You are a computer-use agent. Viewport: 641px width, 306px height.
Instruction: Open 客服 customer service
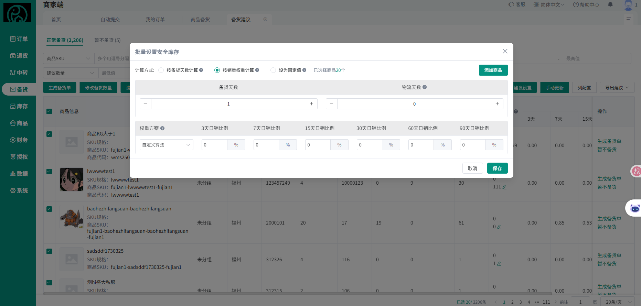coord(517,5)
